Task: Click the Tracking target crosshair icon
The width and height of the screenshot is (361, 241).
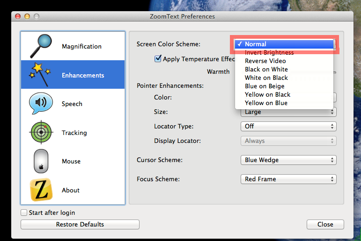Action: tap(41, 133)
